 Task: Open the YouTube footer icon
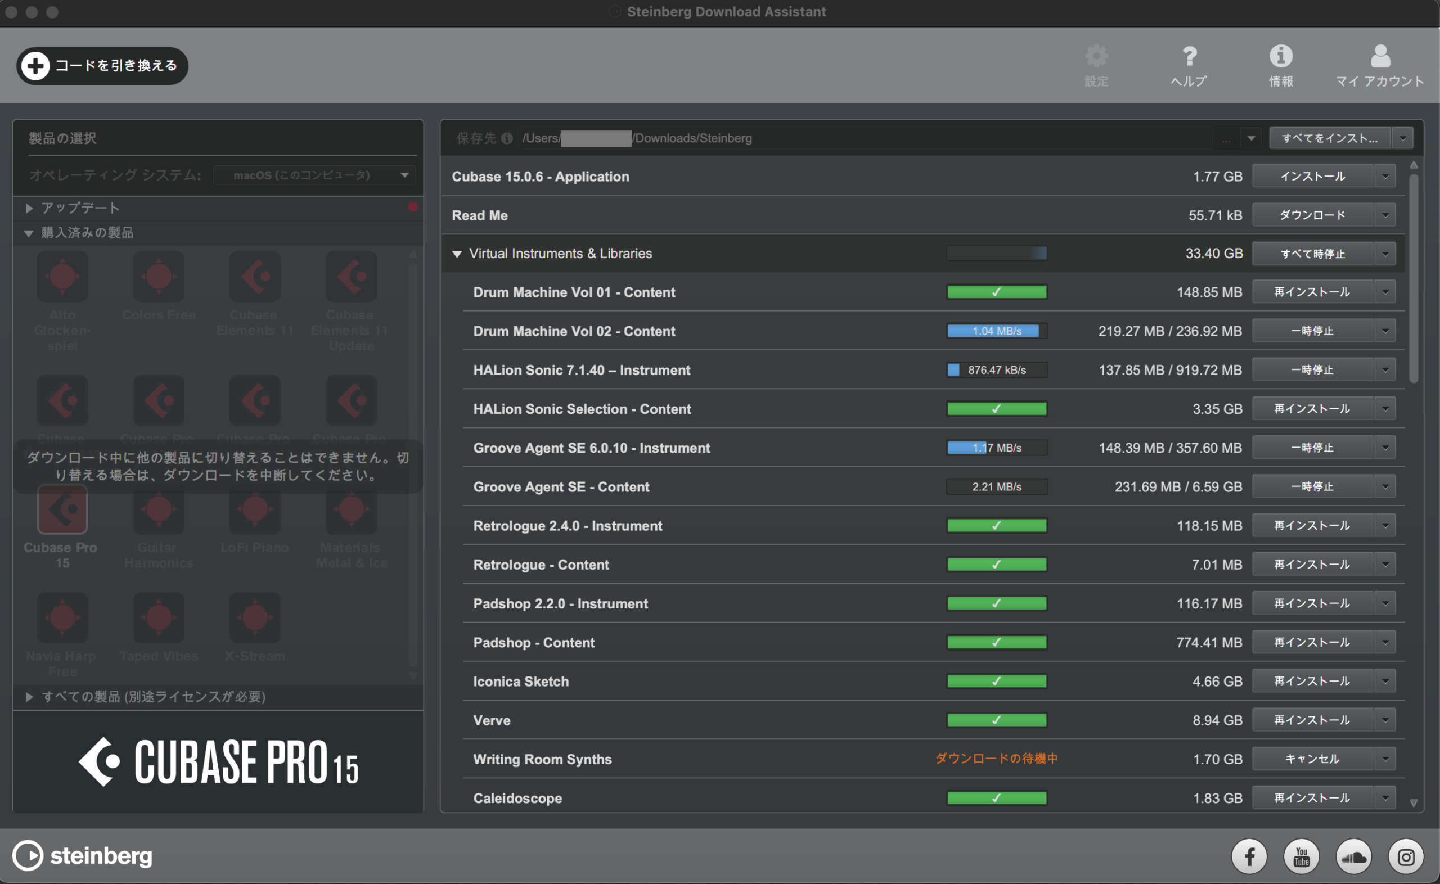pos(1301,857)
